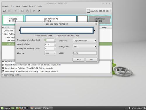Screen dimensions: 146x110
Task: Click the Cancel button
Action: 78,60
